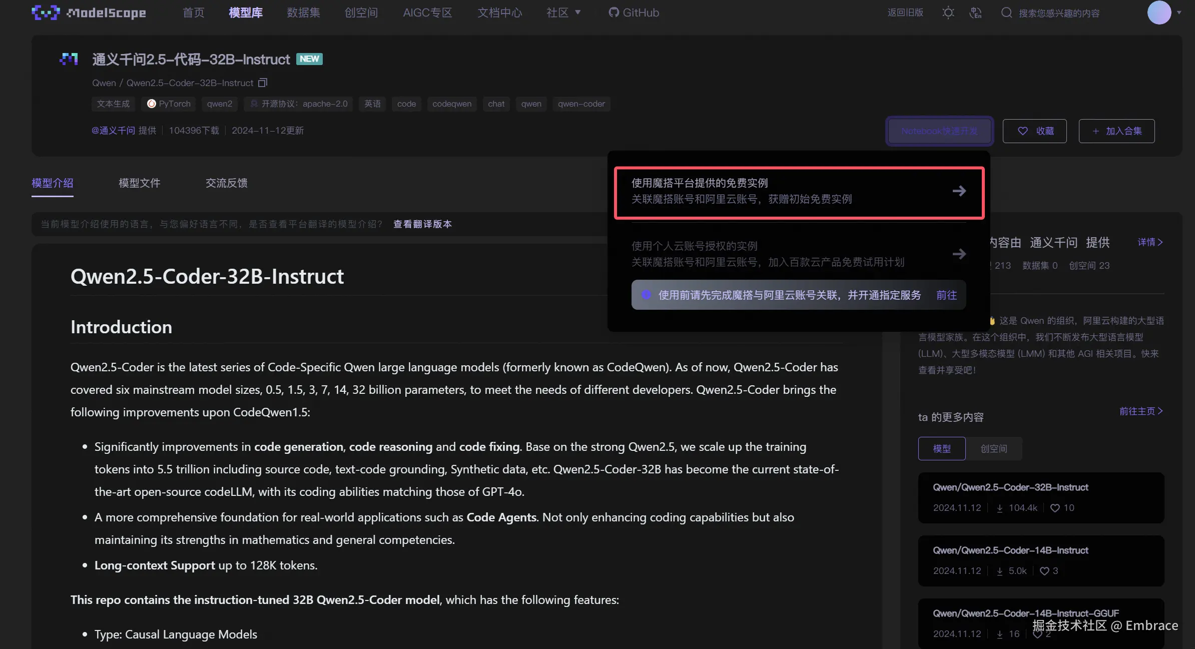Click the search magnifier icon
This screenshot has height=649, width=1195.
click(1006, 13)
